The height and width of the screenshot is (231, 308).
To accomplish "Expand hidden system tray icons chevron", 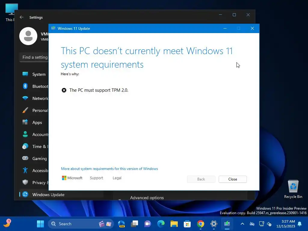I will coord(242,224).
